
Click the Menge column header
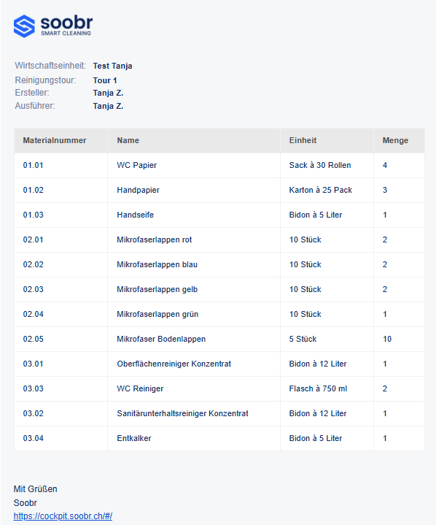click(x=395, y=140)
